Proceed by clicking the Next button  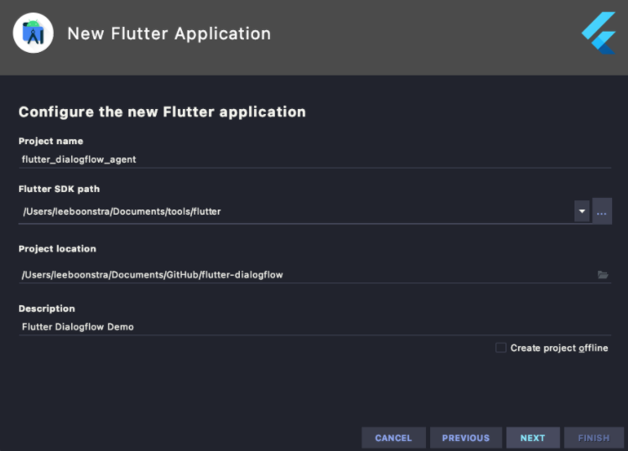[532, 438]
